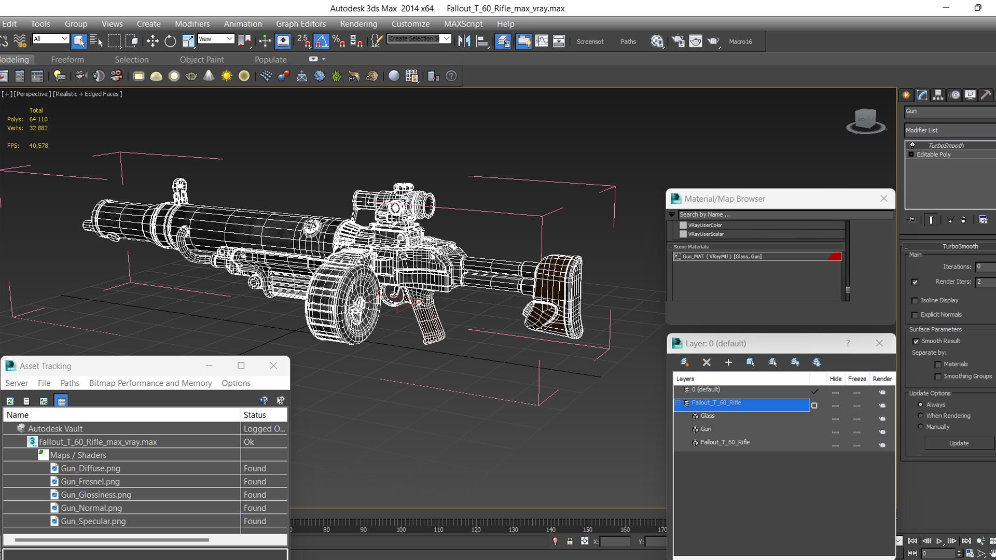Activate the Select and Rotate tool
This screenshot has width=996, height=560.
[170, 41]
